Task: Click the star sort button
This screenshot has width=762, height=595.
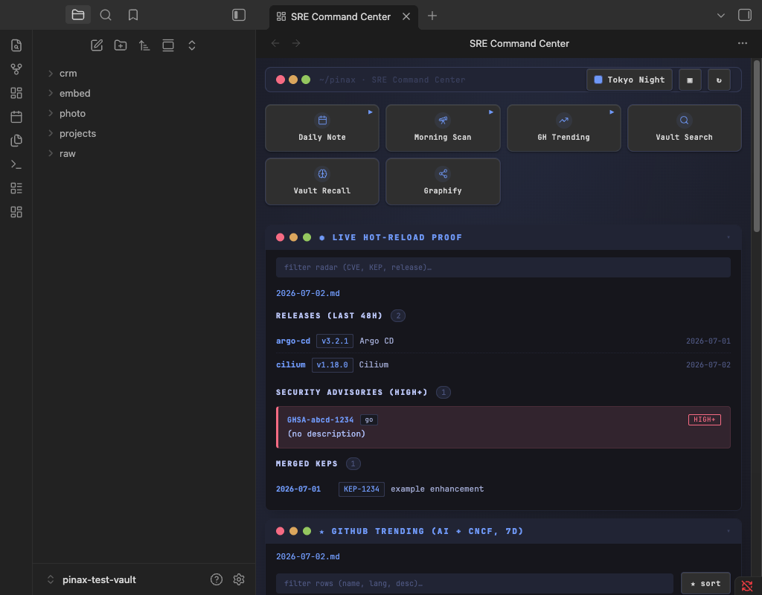Action: (x=705, y=583)
